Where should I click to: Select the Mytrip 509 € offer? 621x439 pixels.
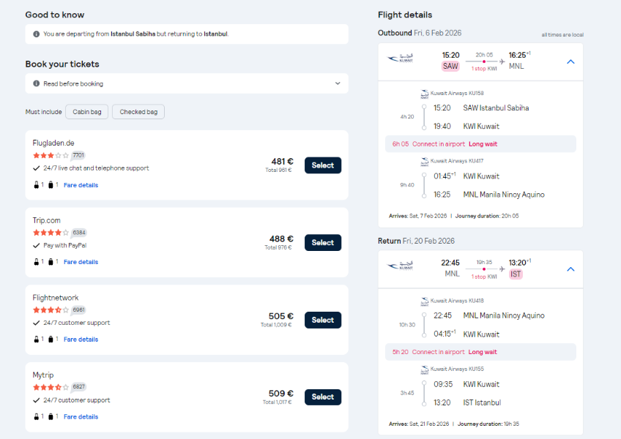click(x=323, y=397)
